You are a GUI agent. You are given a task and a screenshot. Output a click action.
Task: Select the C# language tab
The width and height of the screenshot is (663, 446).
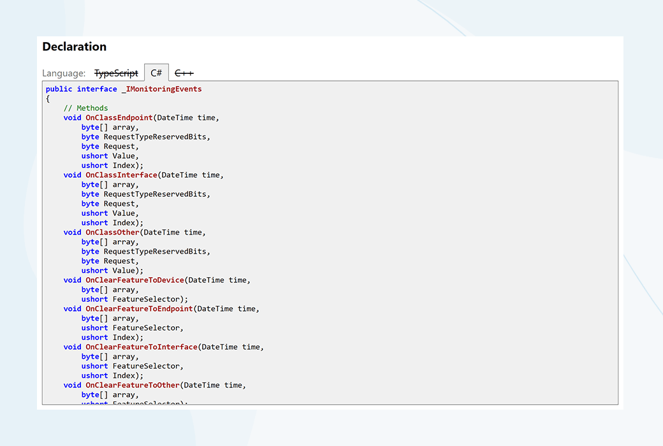[156, 73]
